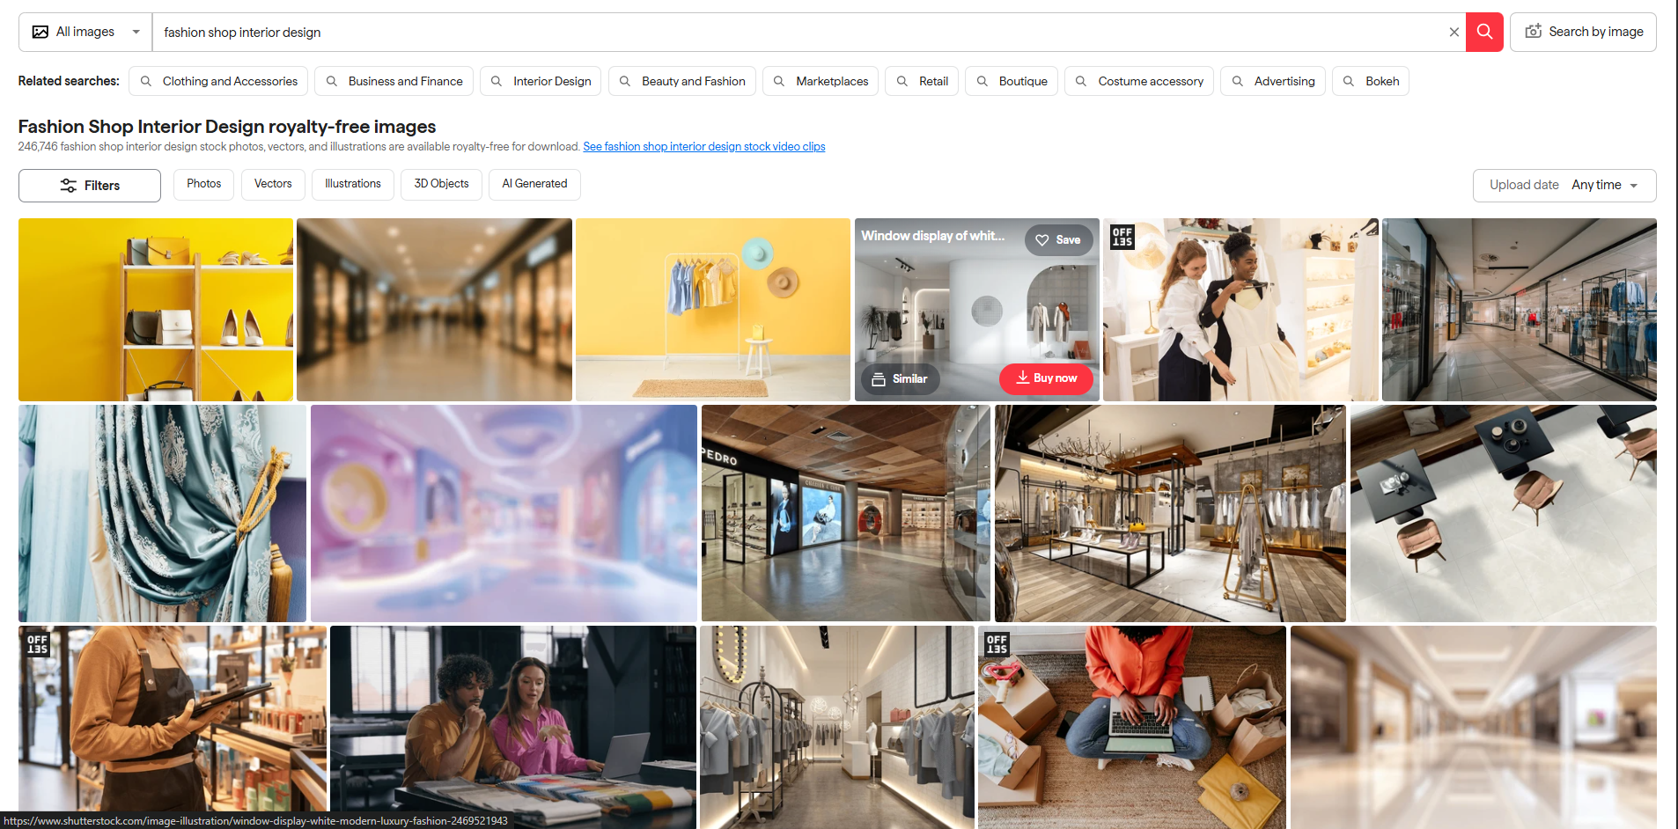Click the Filters sliders icon
The image size is (1678, 829).
[68, 185]
